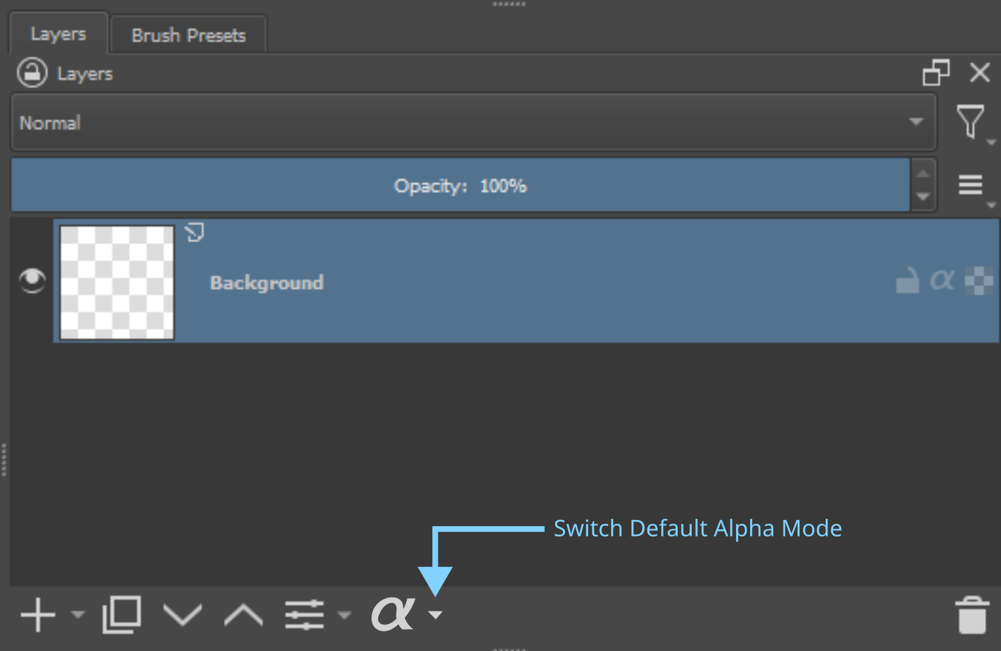Click the add new layer plus icon

(38, 615)
